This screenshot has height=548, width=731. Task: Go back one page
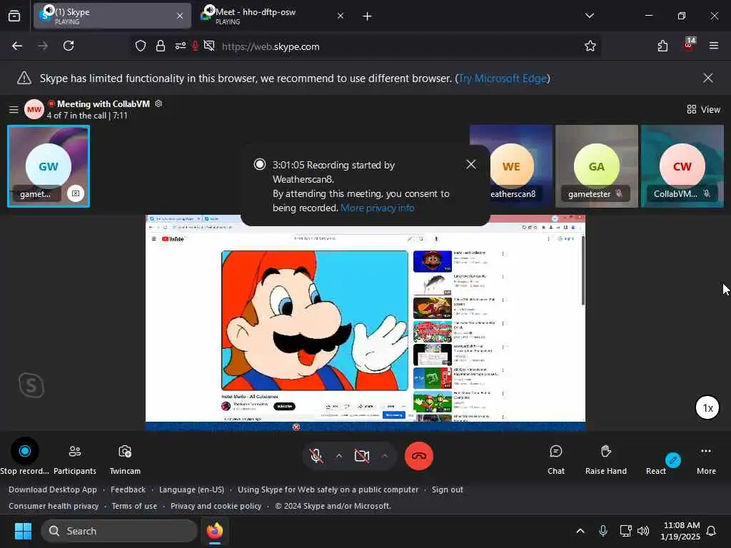click(17, 46)
